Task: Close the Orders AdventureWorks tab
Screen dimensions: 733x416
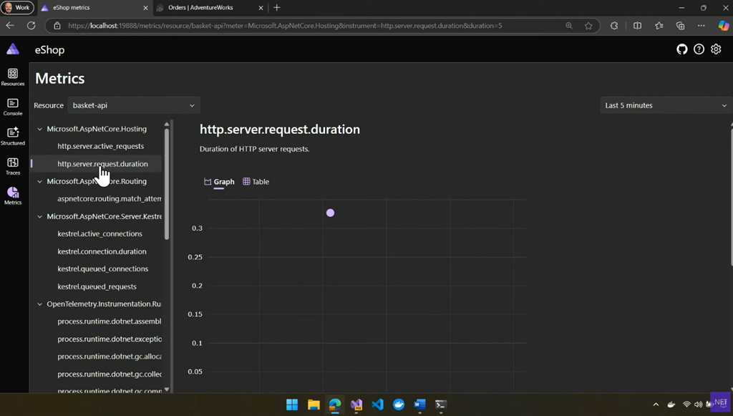Action: pyautogui.click(x=261, y=7)
